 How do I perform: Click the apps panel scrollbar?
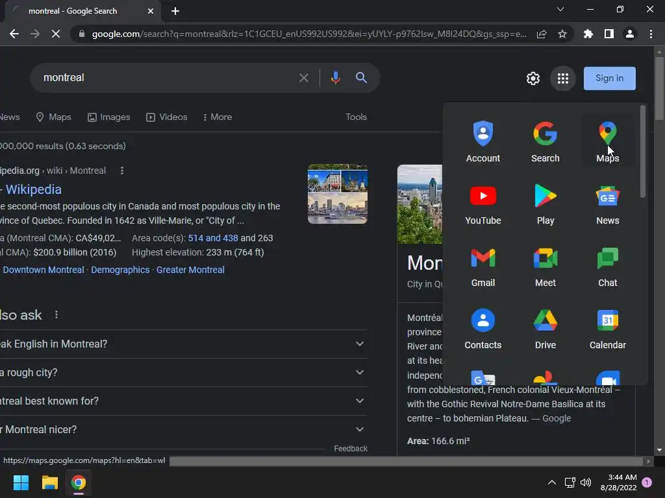(643, 151)
